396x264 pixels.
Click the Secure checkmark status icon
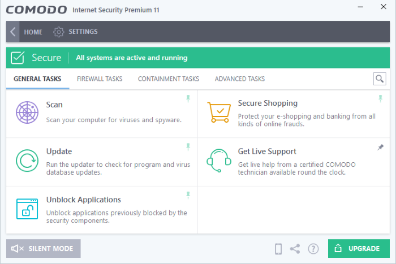click(x=18, y=58)
